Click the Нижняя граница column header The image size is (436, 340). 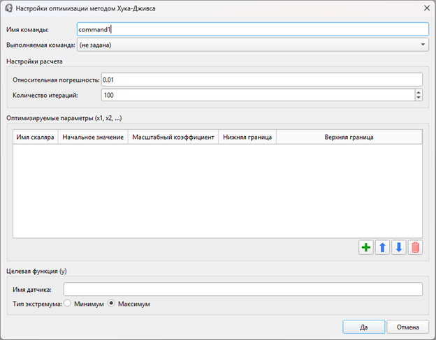(247, 138)
